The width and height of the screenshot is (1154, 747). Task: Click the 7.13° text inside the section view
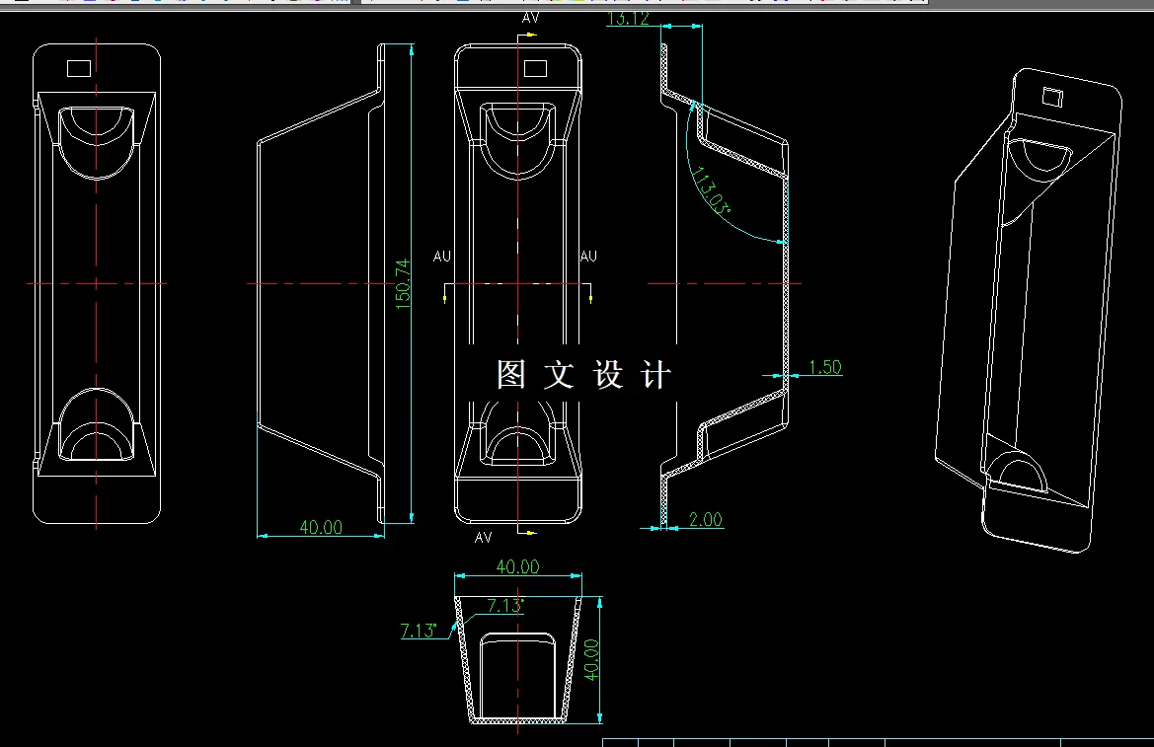click(x=504, y=606)
